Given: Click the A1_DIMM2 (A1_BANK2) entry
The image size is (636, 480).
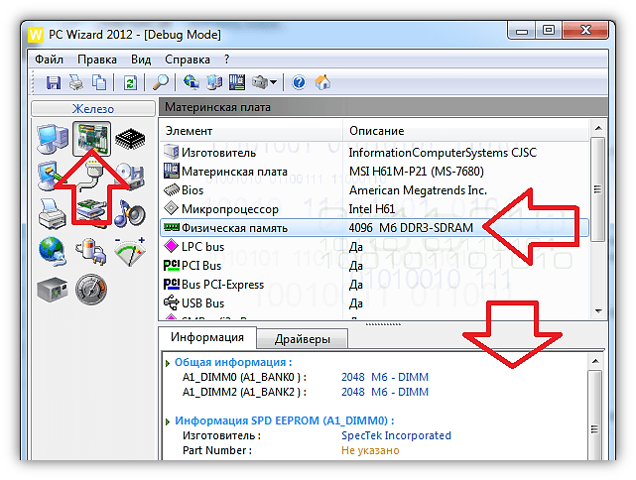Looking at the screenshot, I should 244,393.
